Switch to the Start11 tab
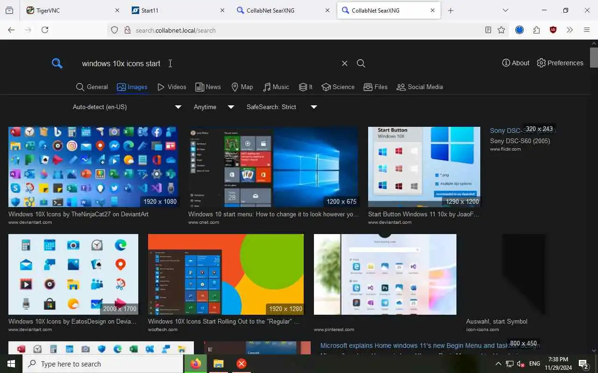The width and height of the screenshot is (598, 373). pos(178,10)
